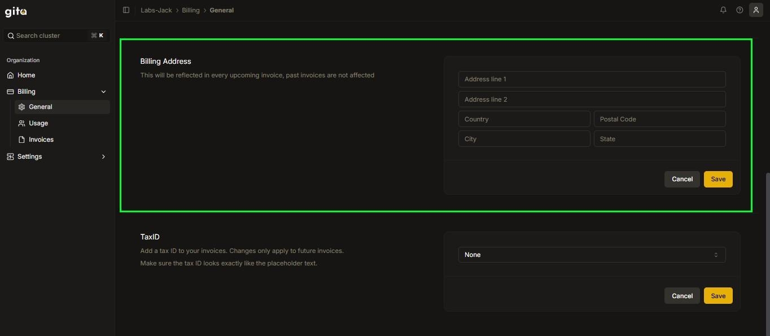Click the Billing card icon in sidebar
The image size is (770, 336).
pyautogui.click(x=10, y=91)
